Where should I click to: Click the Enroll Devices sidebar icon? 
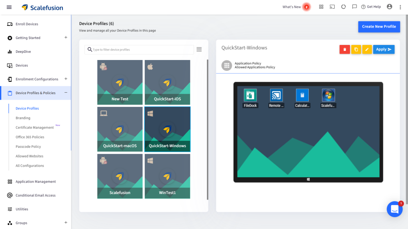10,24
